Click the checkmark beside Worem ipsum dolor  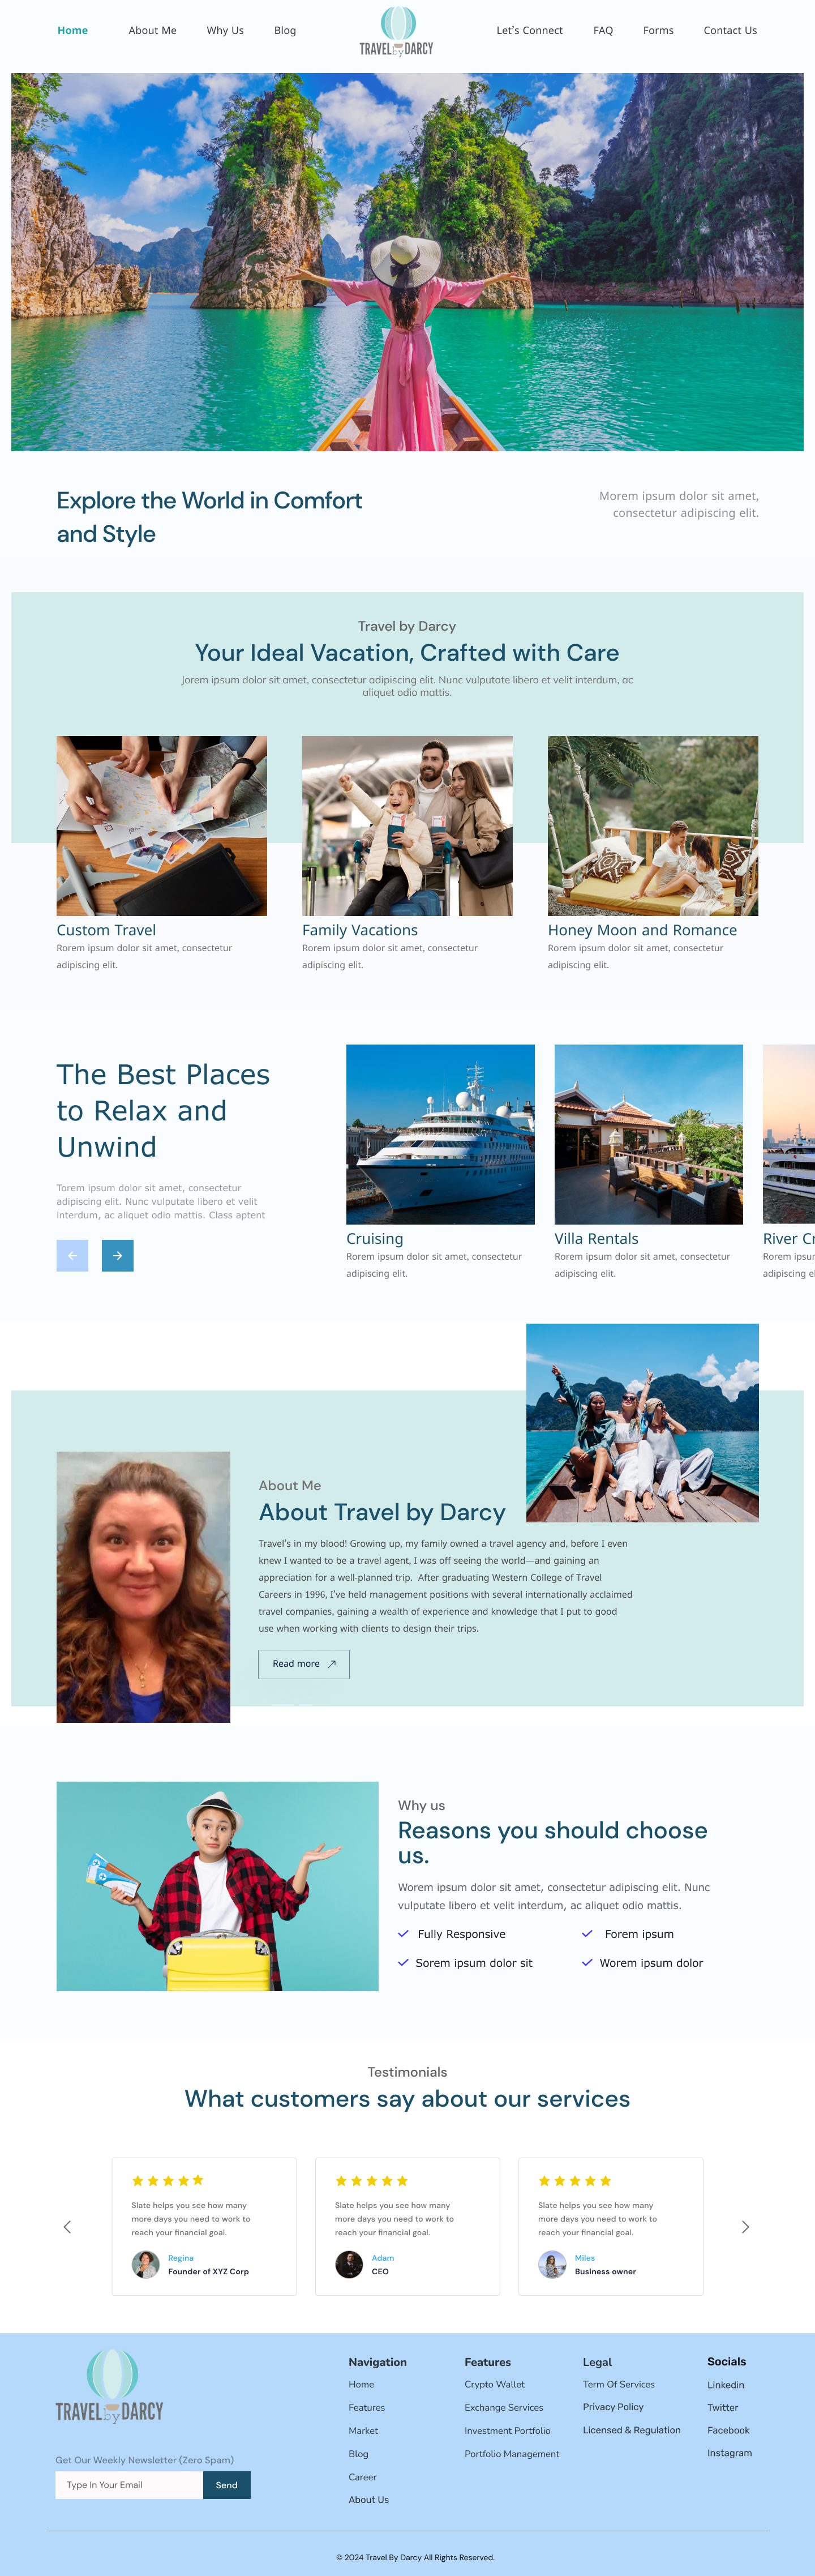pyautogui.click(x=587, y=1963)
